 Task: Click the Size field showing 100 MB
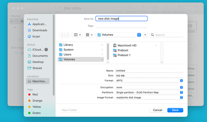(149, 76)
